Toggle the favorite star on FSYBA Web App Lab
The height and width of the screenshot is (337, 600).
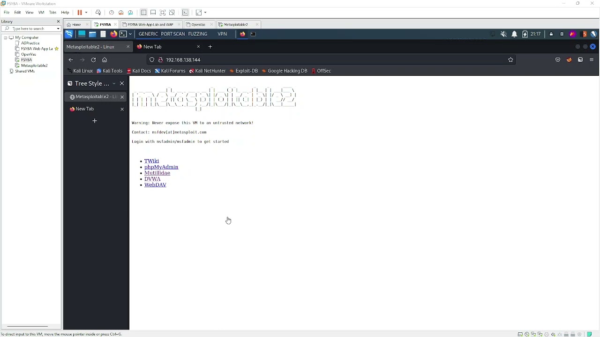pyautogui.click(x=57, y=49)
